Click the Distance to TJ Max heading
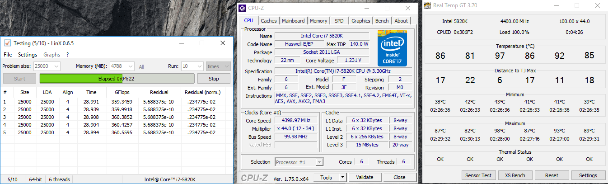This screenshot has height=184, width=608. pyautogui.click(x=515, y=71)
